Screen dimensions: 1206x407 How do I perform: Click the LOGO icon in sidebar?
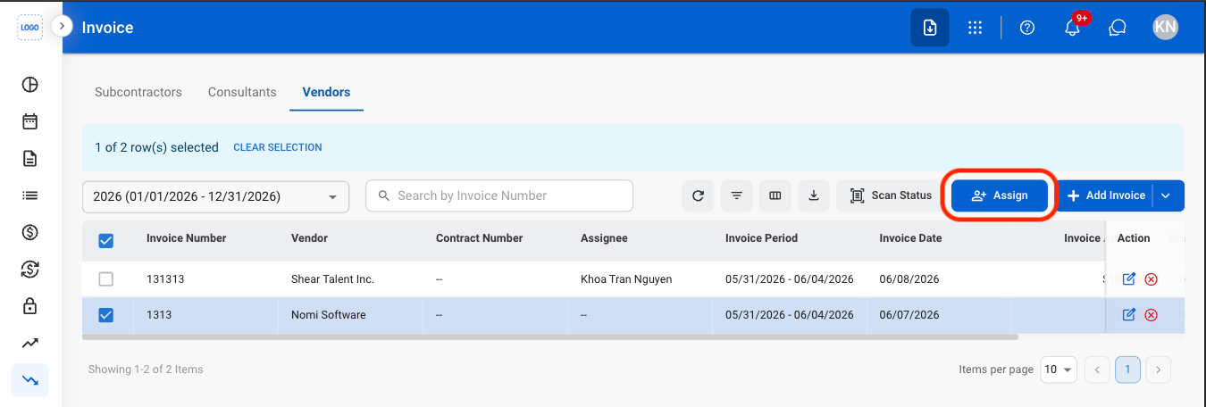[29, 28]
